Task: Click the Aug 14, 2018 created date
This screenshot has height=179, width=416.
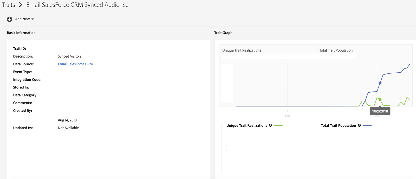Action: point(67,120)
